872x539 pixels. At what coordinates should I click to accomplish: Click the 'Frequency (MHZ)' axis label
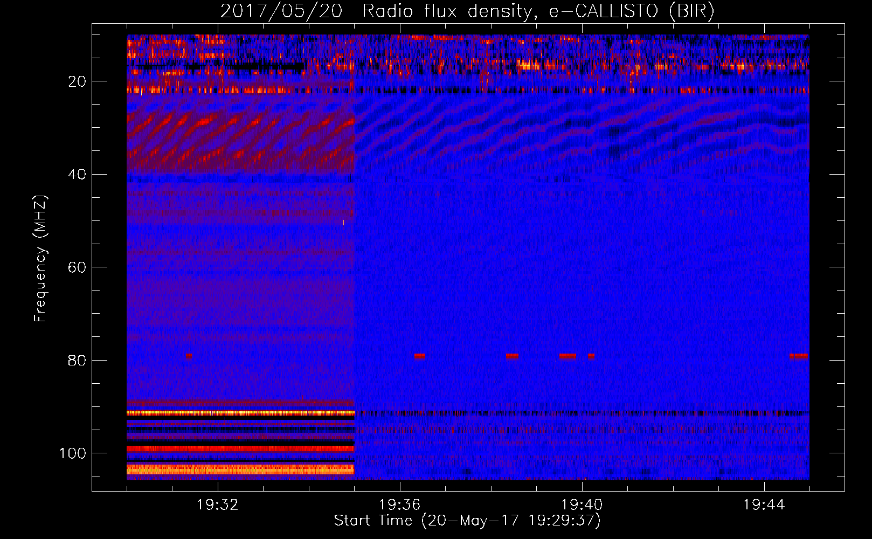[x=41, y=259]
